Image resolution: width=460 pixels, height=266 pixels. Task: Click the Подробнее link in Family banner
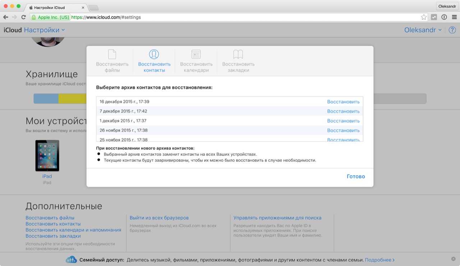click(x=379, y=260)
